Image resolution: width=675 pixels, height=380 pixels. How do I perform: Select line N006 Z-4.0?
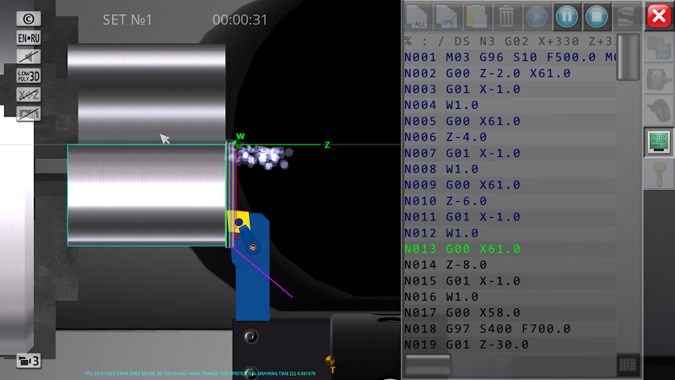[x=510, y=137]
